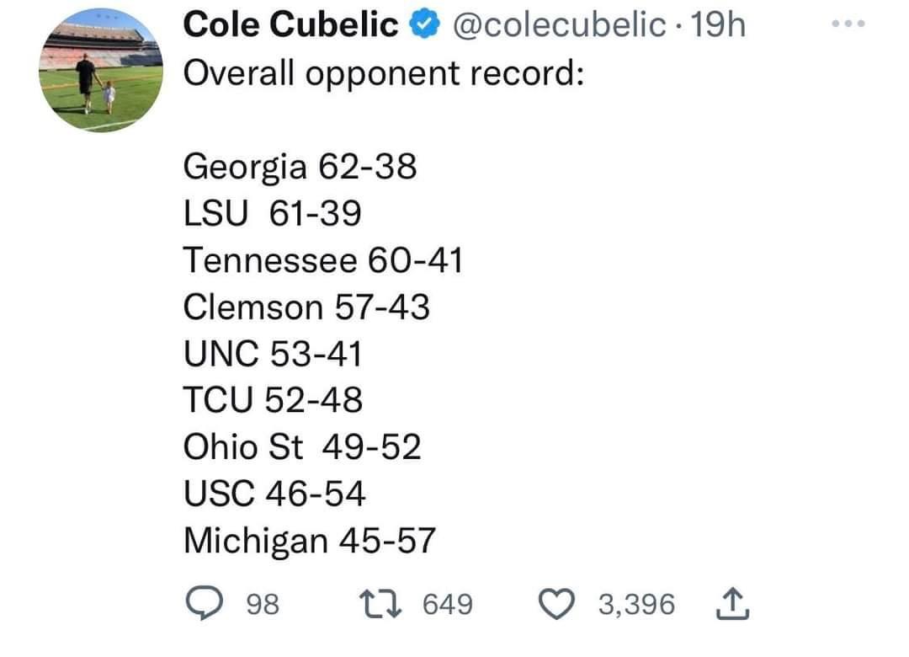This screenshot has width=909, height=657.
Task: View the 98 replies count
Action: pos(263,604)
